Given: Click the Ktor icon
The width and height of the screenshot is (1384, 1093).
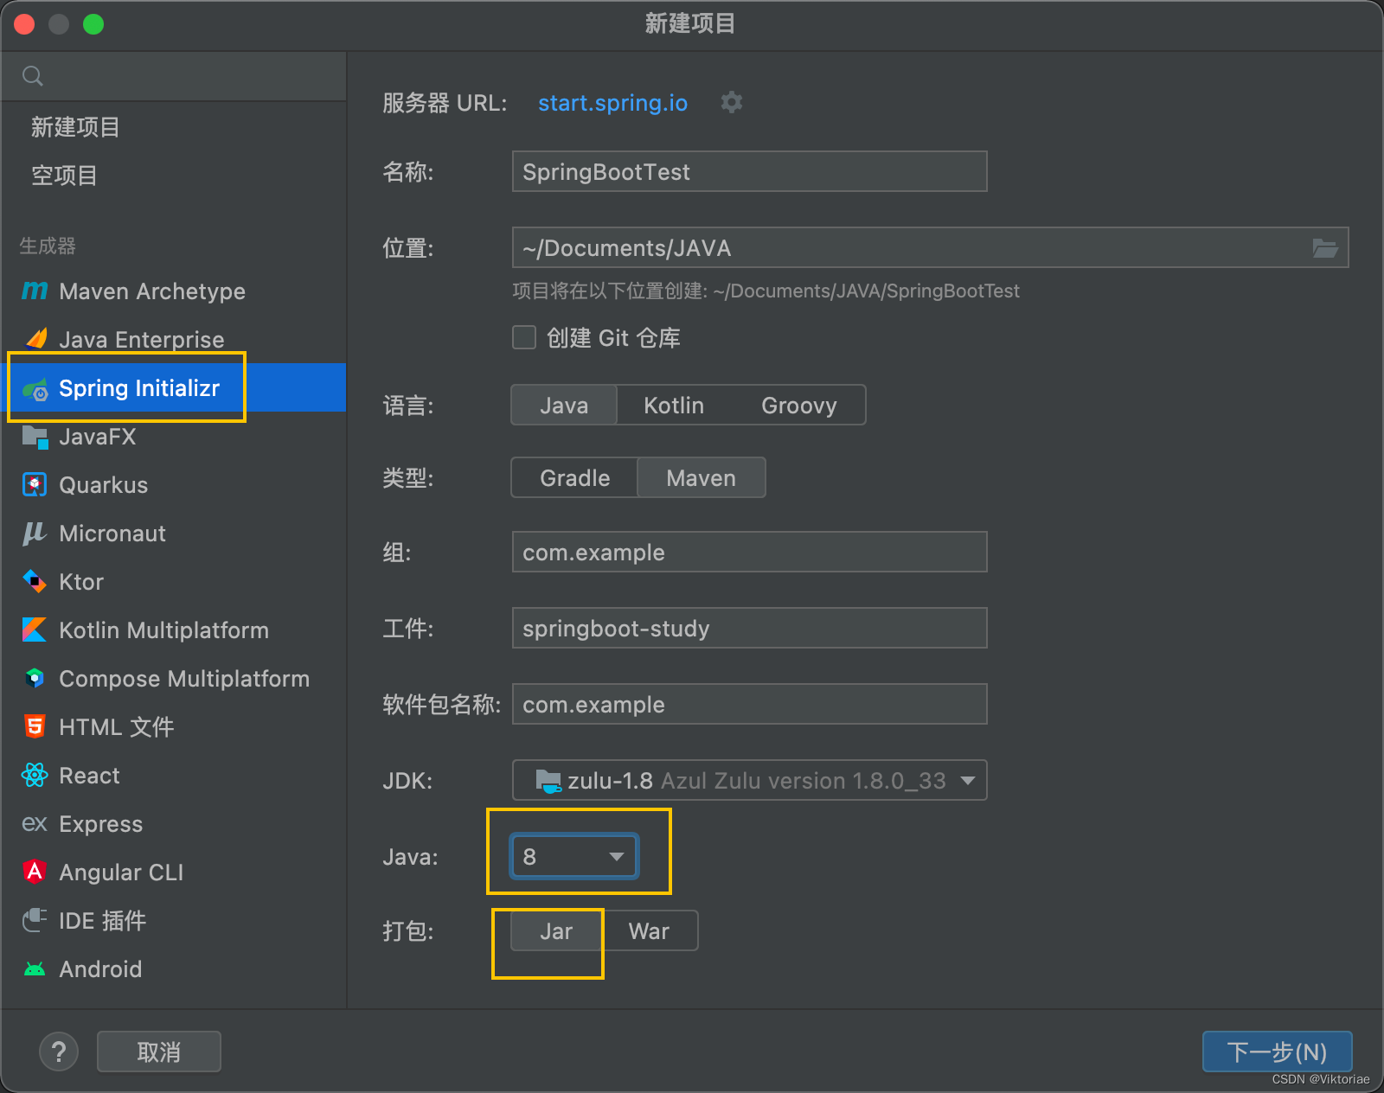Looking at the screenshot, I should click(35, 581).
